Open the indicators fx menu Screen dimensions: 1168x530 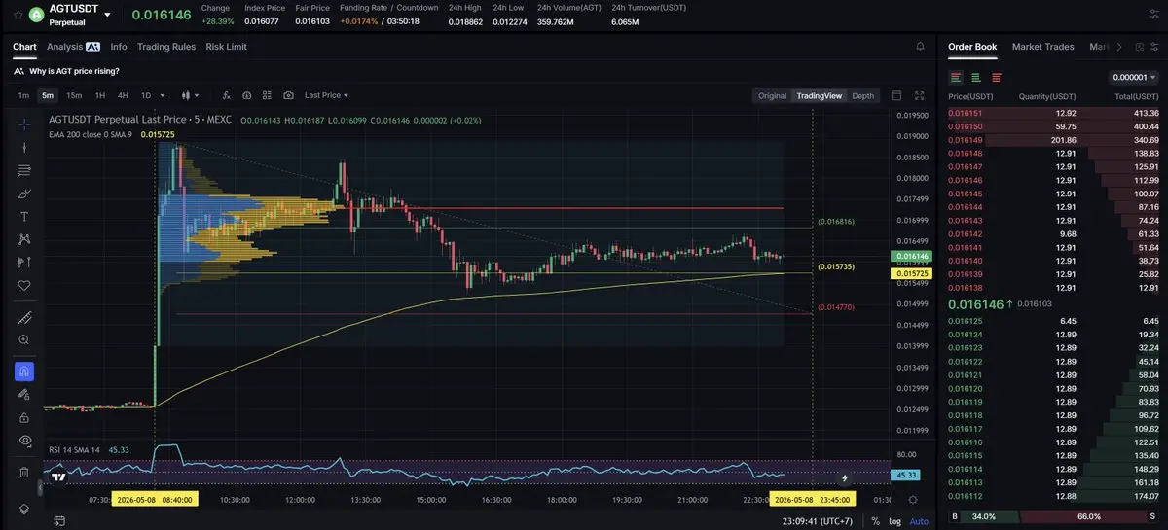click(x=226, y=95)
